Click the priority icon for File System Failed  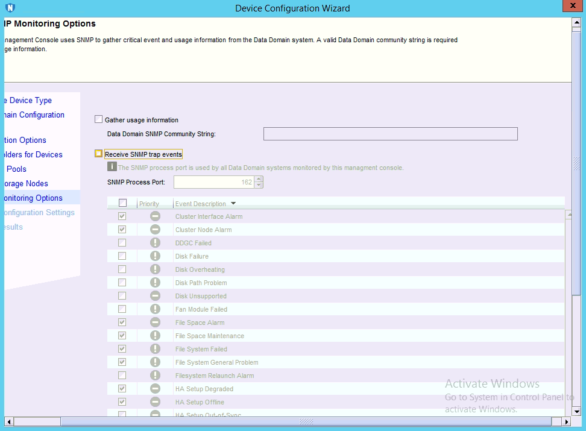tap(155, 349)
